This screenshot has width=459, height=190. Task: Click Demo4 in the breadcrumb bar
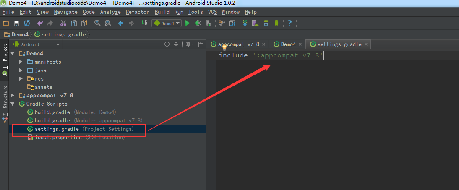(x=16, y=34)
